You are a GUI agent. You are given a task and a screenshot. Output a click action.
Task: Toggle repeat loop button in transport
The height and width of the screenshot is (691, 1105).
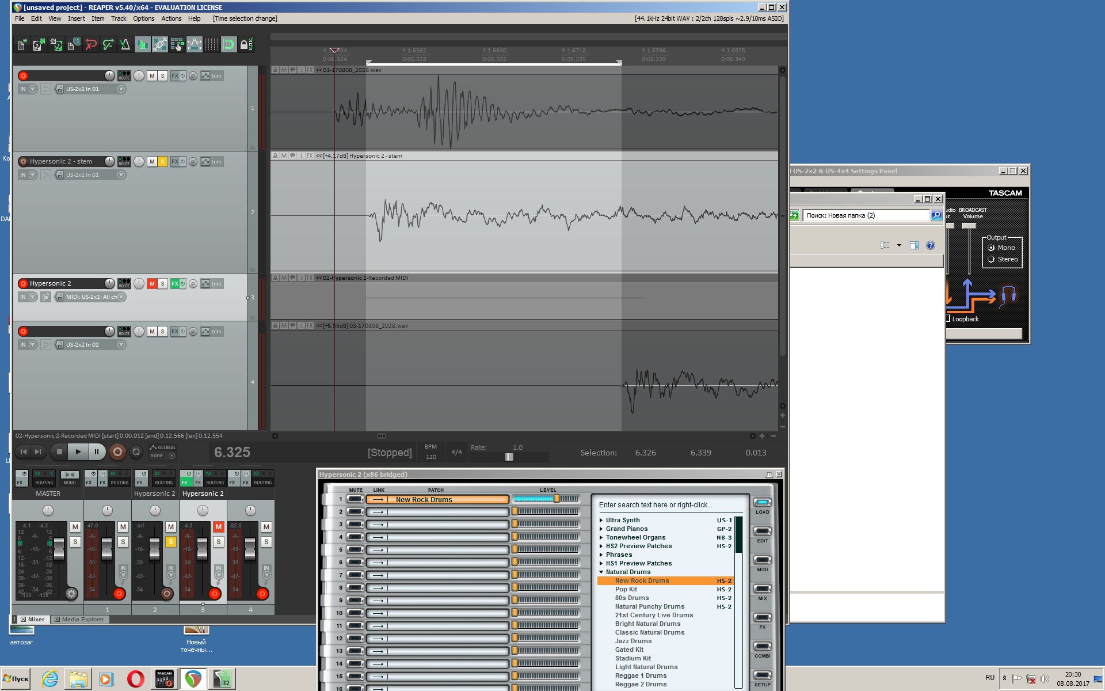136,452
